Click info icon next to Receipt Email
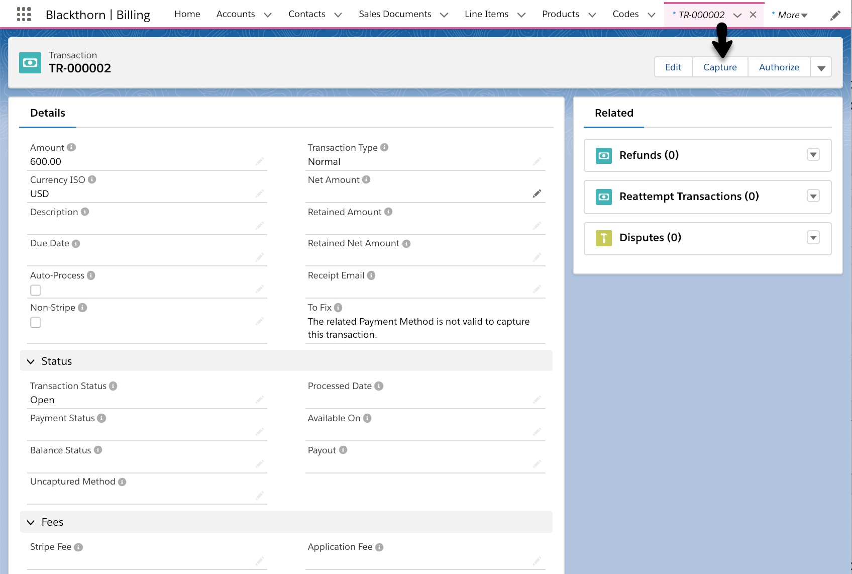The image size is (852, 574). pyautogui.click(x=371, y=275)
